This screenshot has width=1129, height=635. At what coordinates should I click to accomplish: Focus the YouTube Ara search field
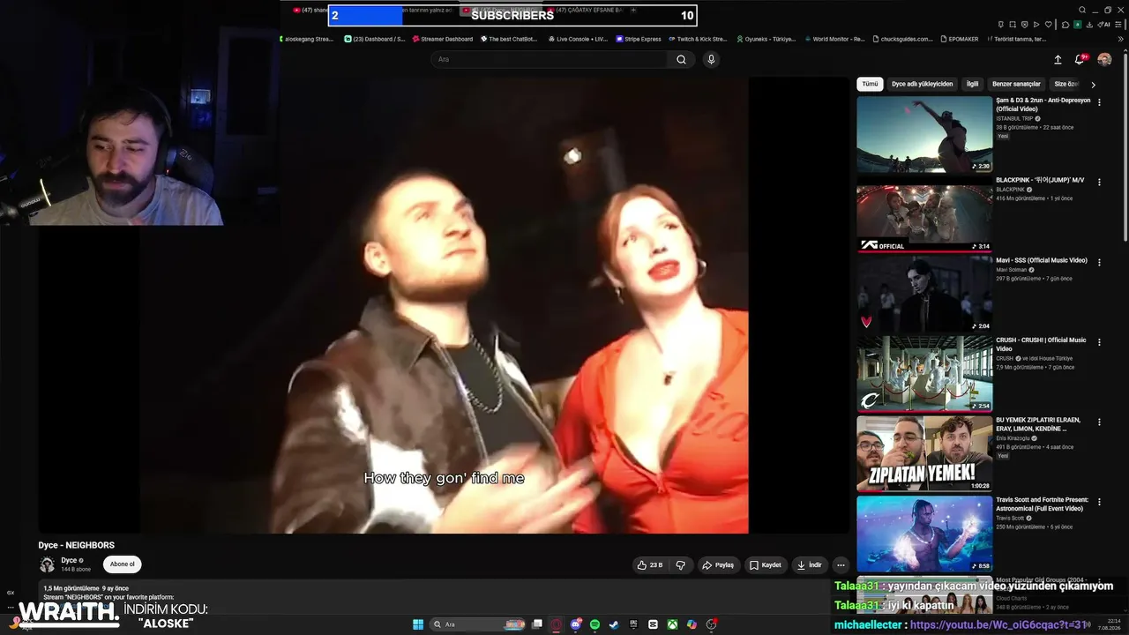(x=551, y=59)
